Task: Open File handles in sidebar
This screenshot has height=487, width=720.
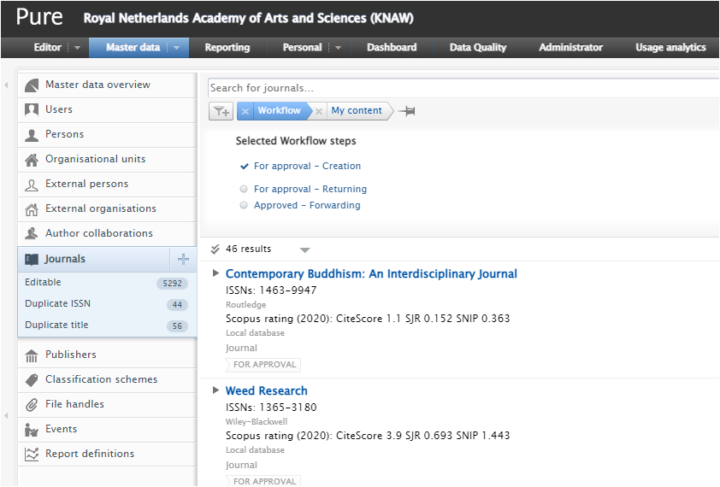Action: point(74,404)
